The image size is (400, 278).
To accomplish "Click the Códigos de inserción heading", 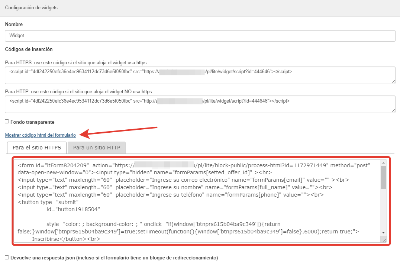I will point(29,49).
